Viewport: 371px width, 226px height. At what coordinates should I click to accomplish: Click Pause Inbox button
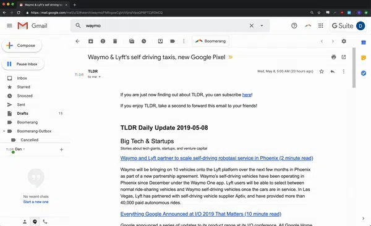tap(23, 64)
